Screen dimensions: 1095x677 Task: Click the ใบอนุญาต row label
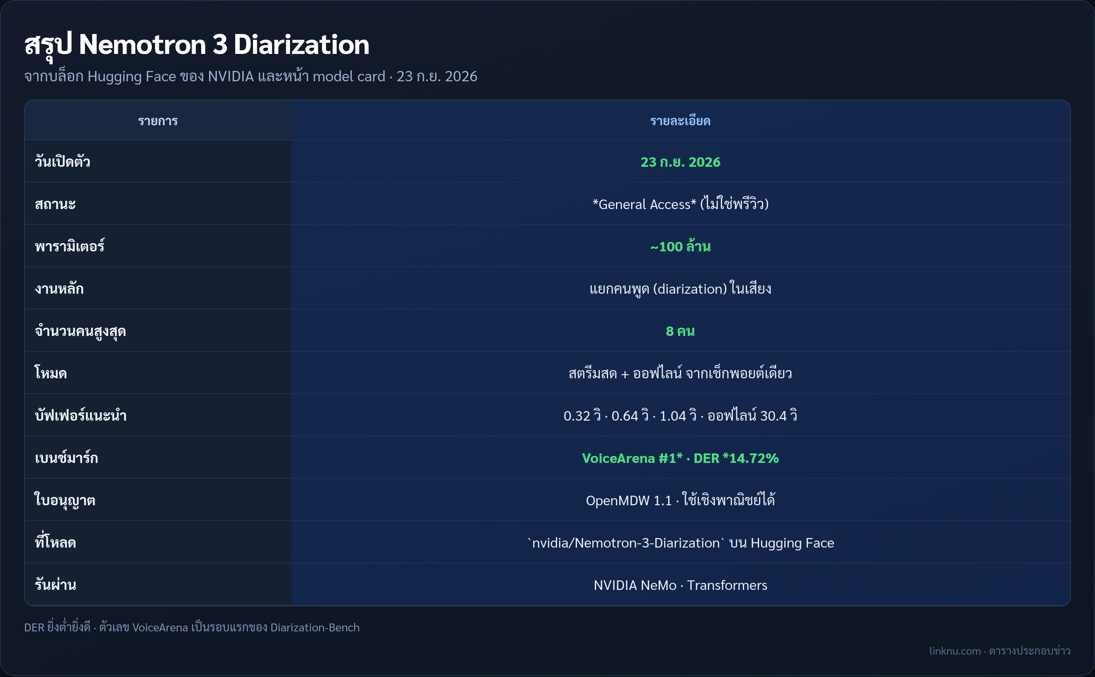click(64, 500)
